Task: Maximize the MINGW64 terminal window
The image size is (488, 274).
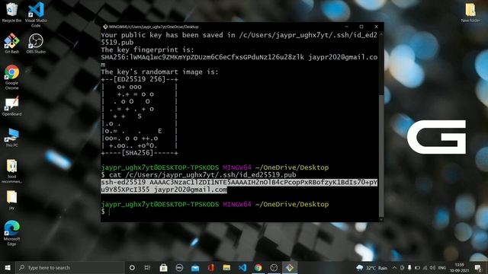Action: (x=361, y=27)
